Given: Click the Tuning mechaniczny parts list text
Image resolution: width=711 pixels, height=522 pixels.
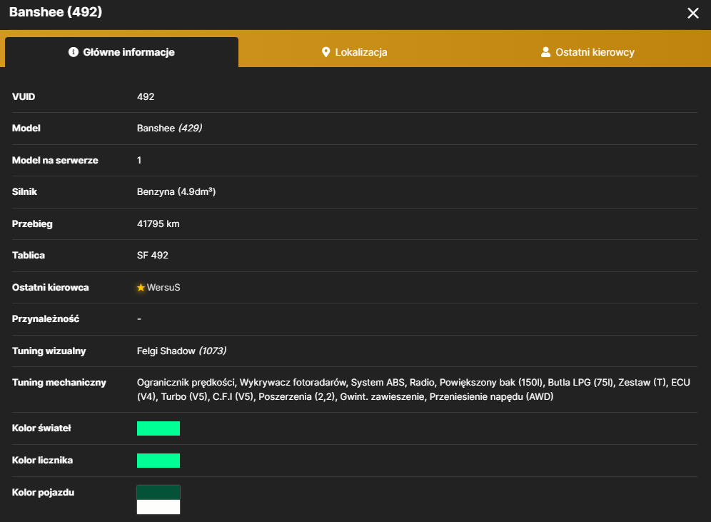Looking at the screenshot, I should [x=413, y=390].
